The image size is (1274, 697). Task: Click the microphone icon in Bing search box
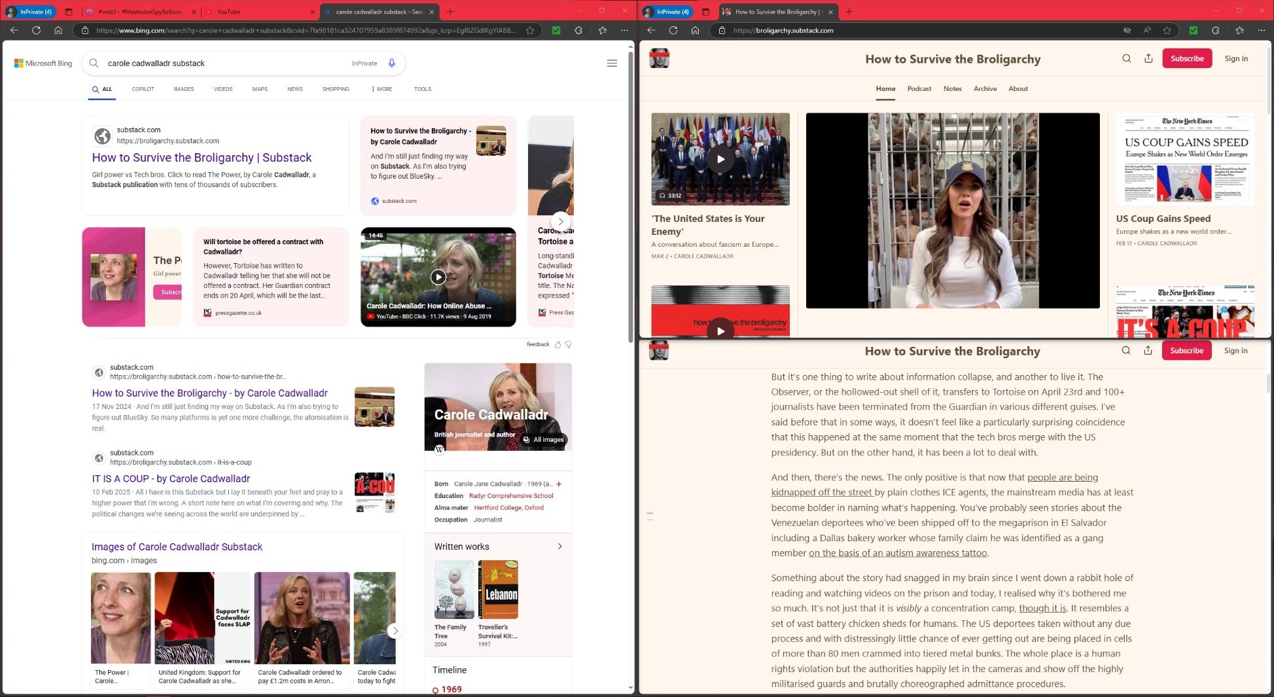click(392, 63)
